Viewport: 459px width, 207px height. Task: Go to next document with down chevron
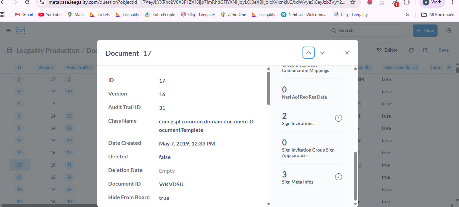click(x=322, y=53)
